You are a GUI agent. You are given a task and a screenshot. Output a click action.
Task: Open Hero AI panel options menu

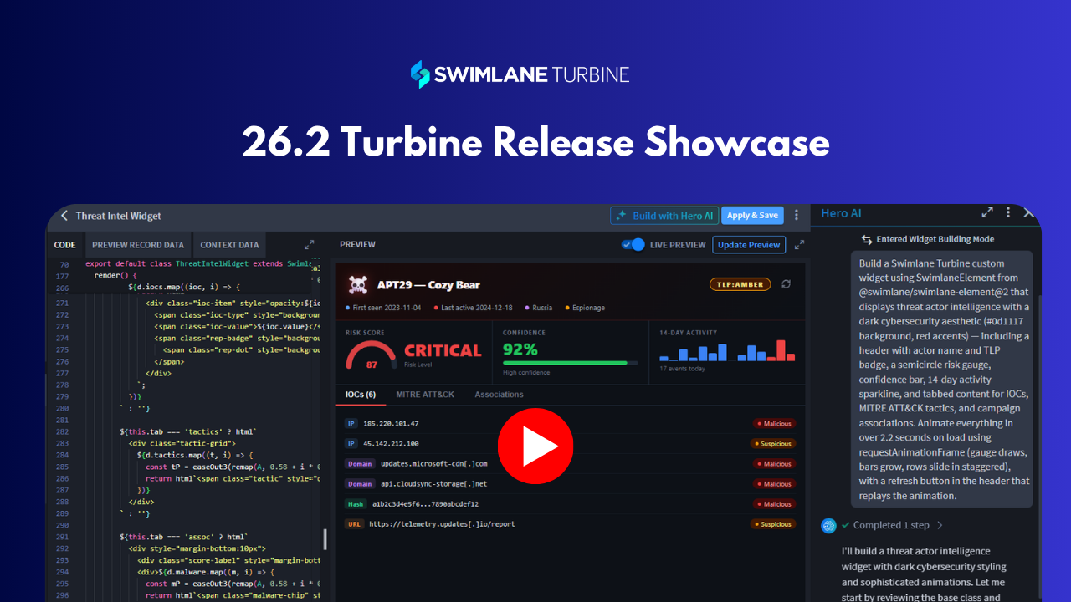click(1008, 213)
